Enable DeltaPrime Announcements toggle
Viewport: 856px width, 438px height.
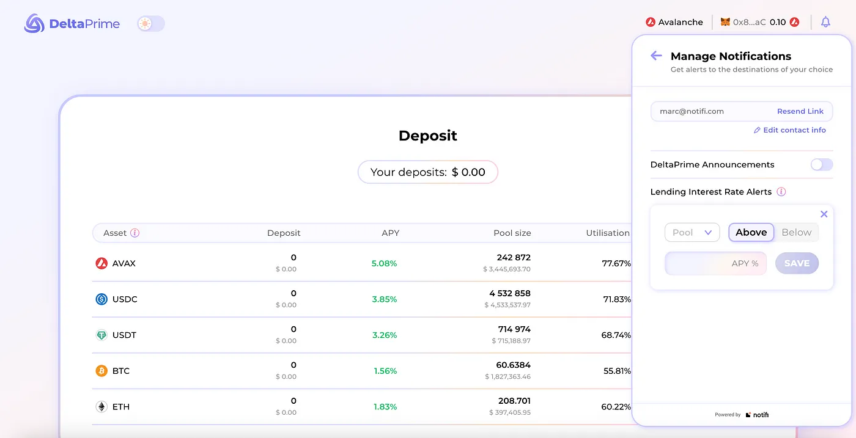click(x=822, y=164)
